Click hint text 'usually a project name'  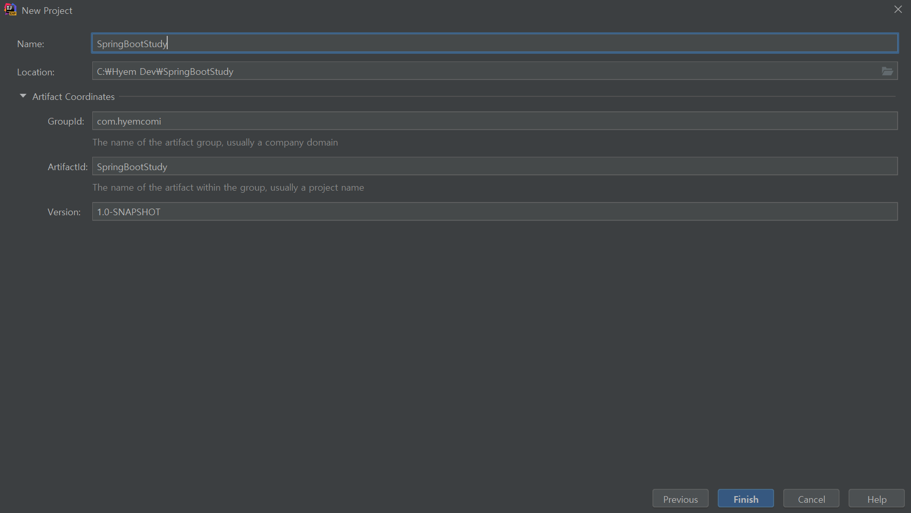[x=317, y=188]
